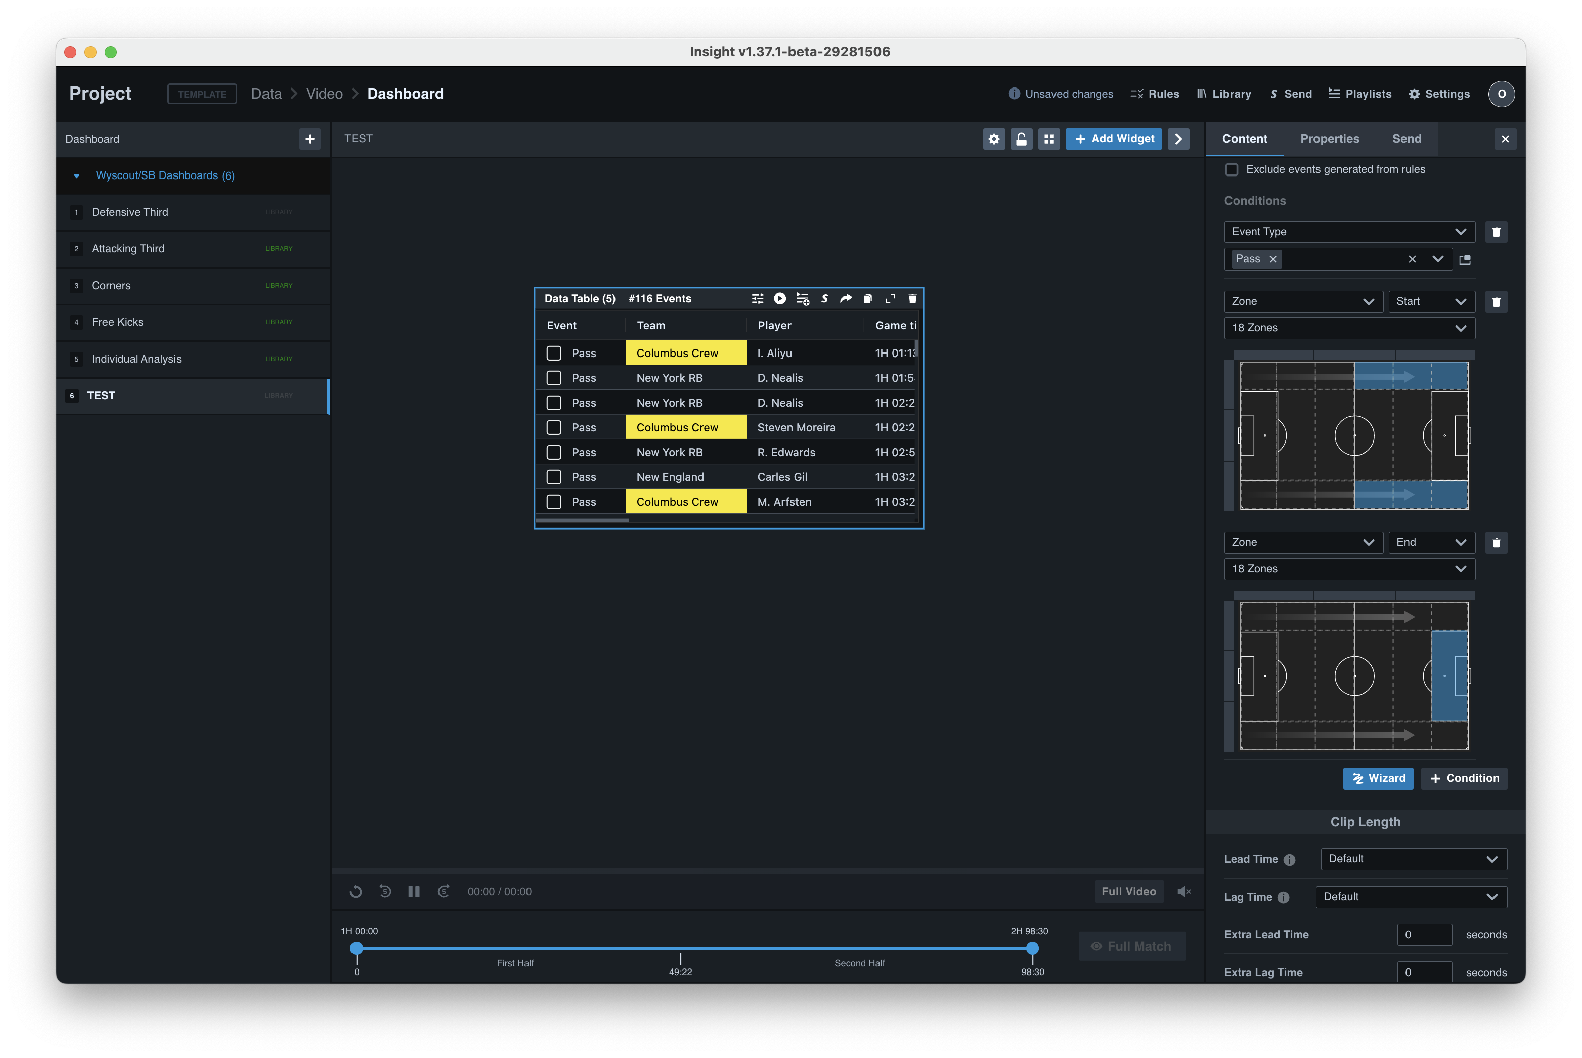Launch the condition Wizard
1582x1058 pixels.
pos(1378,778)
